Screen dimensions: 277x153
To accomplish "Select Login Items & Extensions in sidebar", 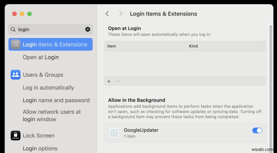I will click(51, 45).
